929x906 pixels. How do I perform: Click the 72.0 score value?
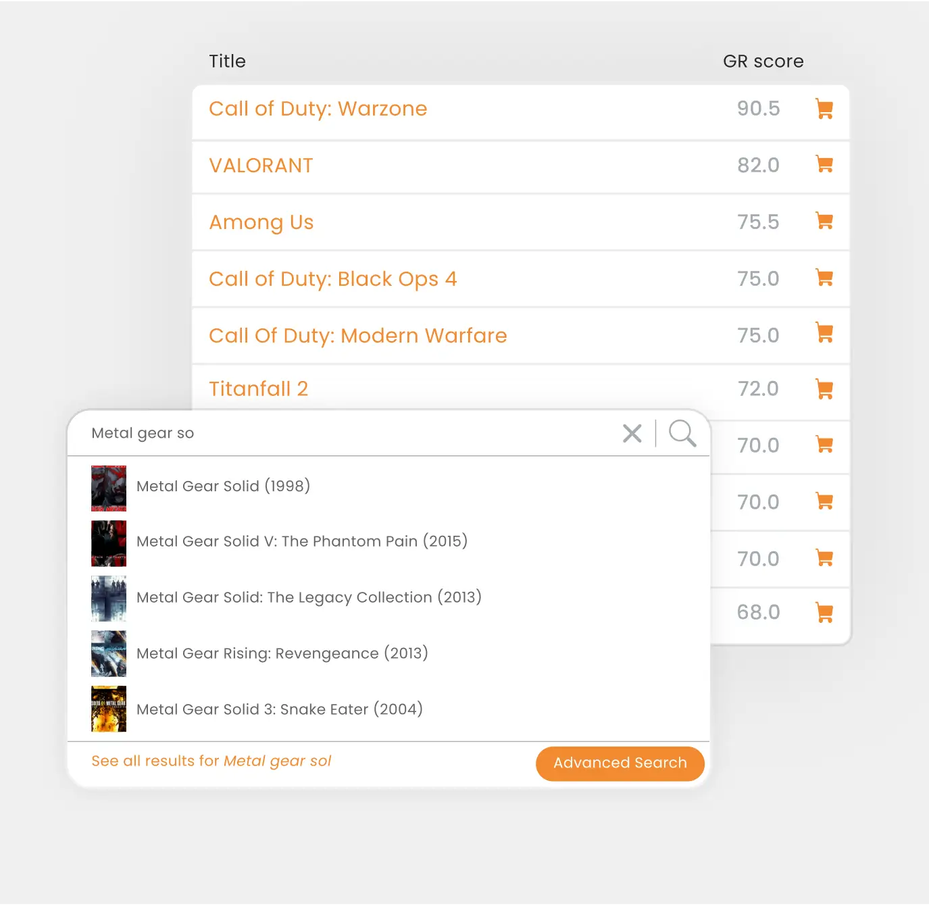[759, 389]
